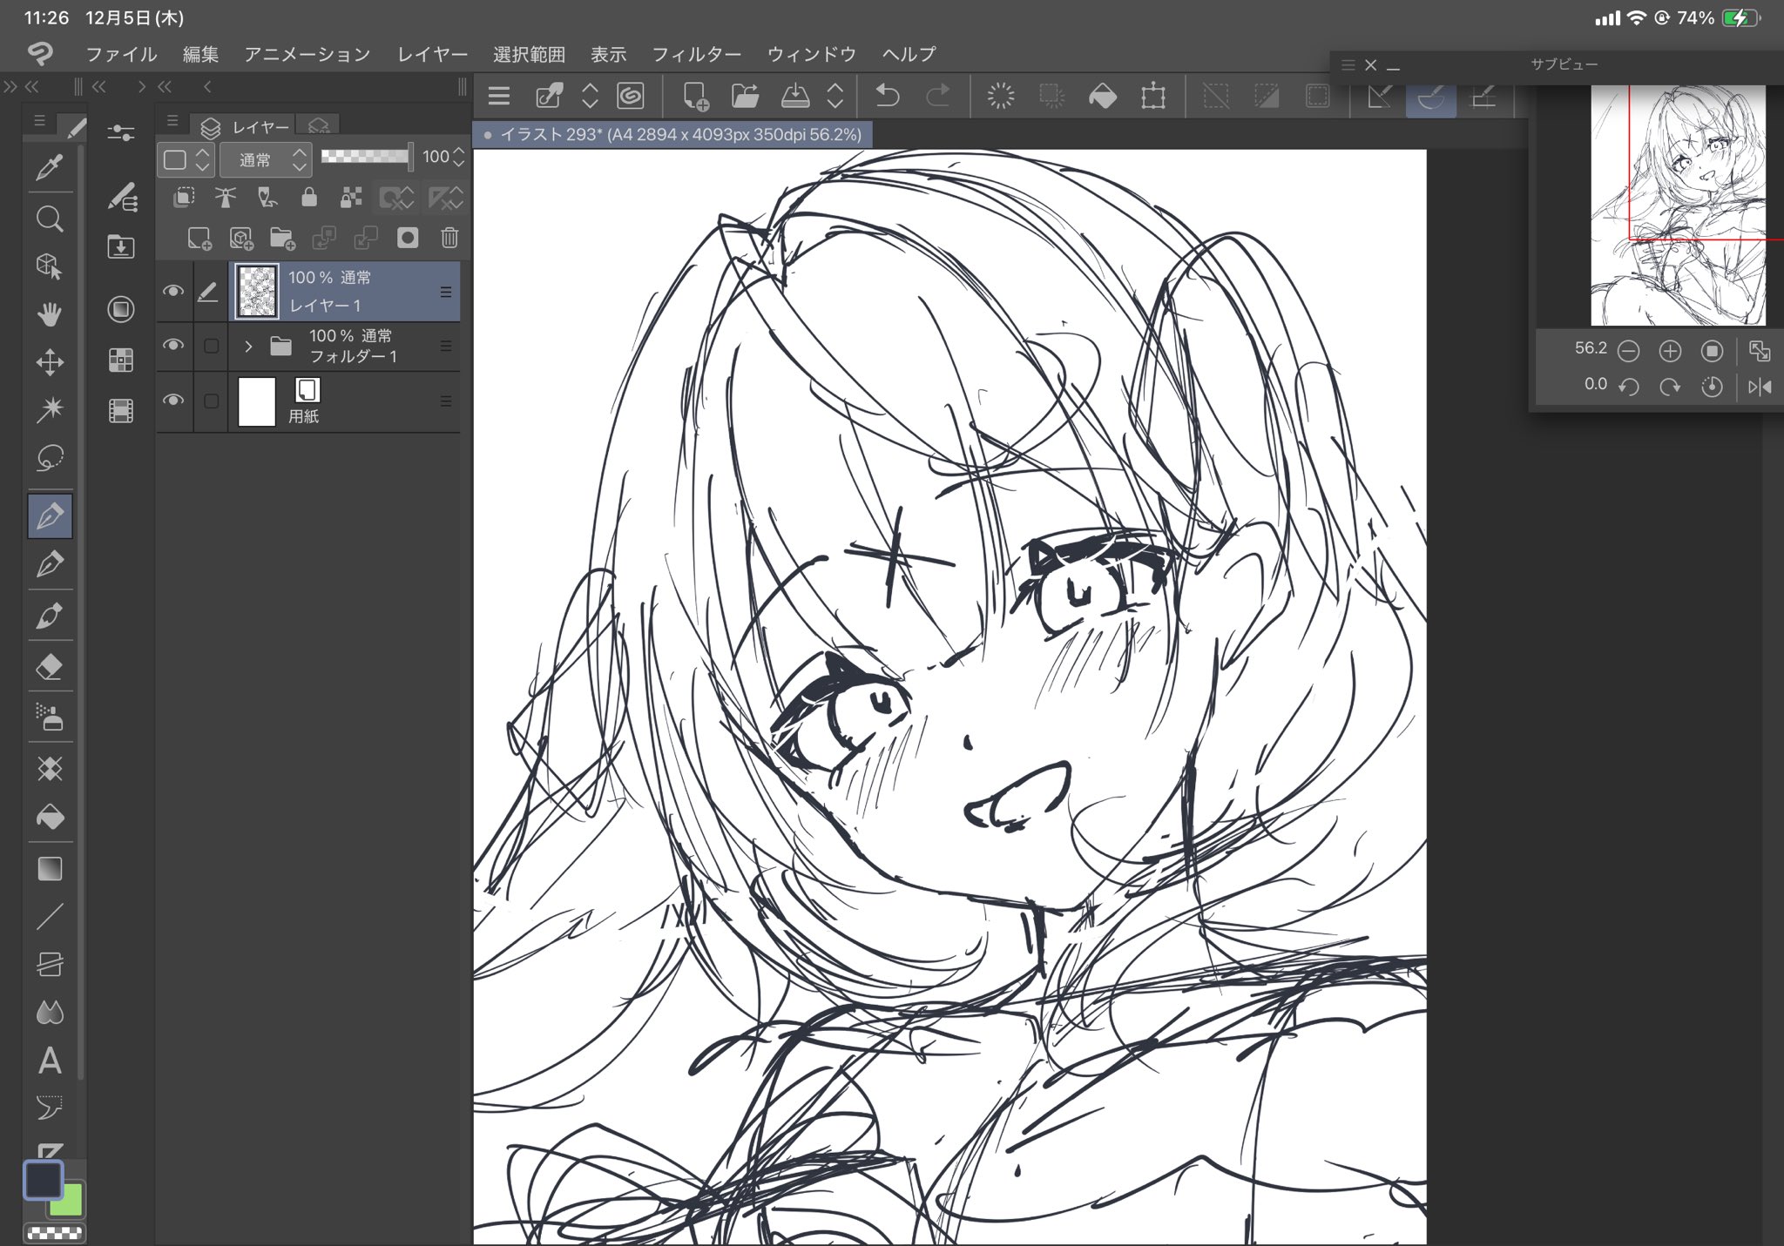Open the レイヤー menu
This screenshot has height=1246, width=1784.
[x=432, y=54]
